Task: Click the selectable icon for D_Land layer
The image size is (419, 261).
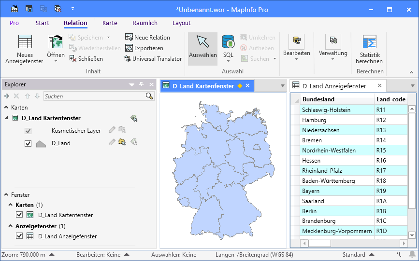Action: pyautogui.click(x=122, y=142)
